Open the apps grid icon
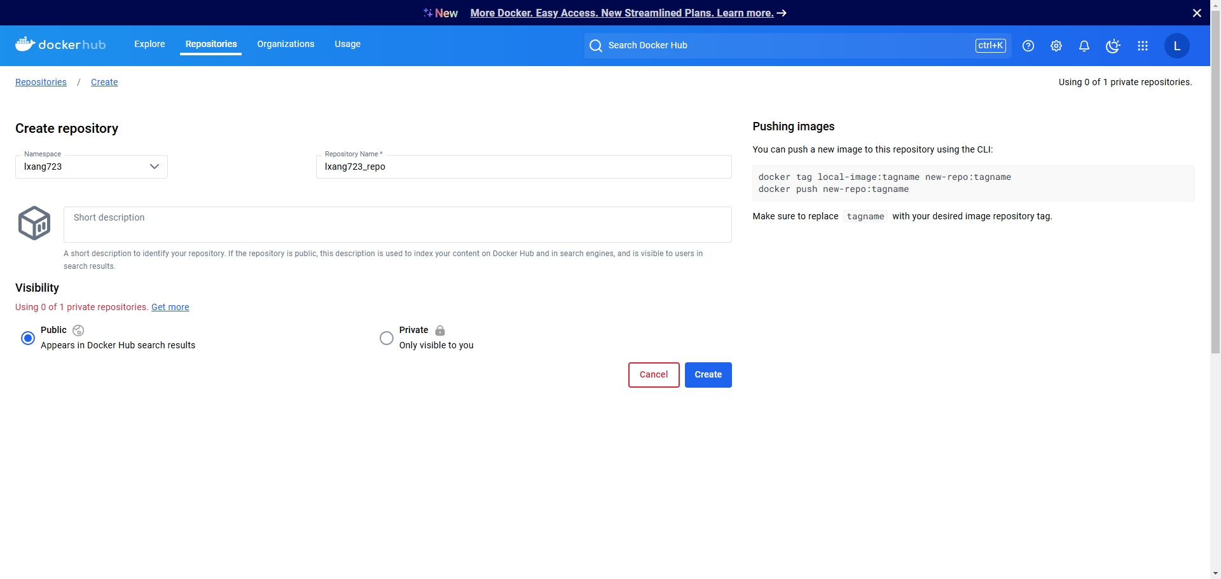This screenshot has height=579, width=1221. click(x=1143, y=46)
